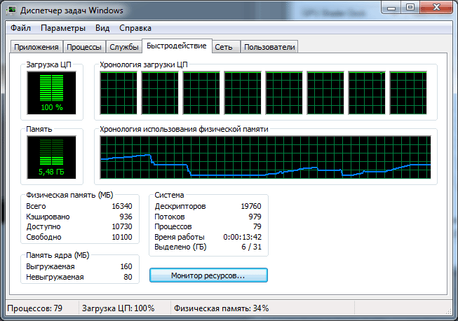This screenshot has width=458, height=321.
Task: Click the Выделено (ГБ) value 6 / 31
Action: tap(252, 247)
